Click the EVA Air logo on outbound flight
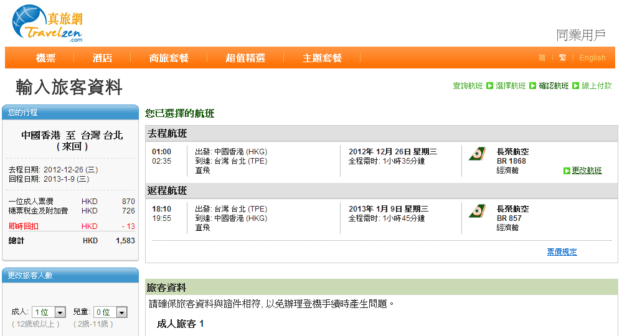 click(478, 155)
